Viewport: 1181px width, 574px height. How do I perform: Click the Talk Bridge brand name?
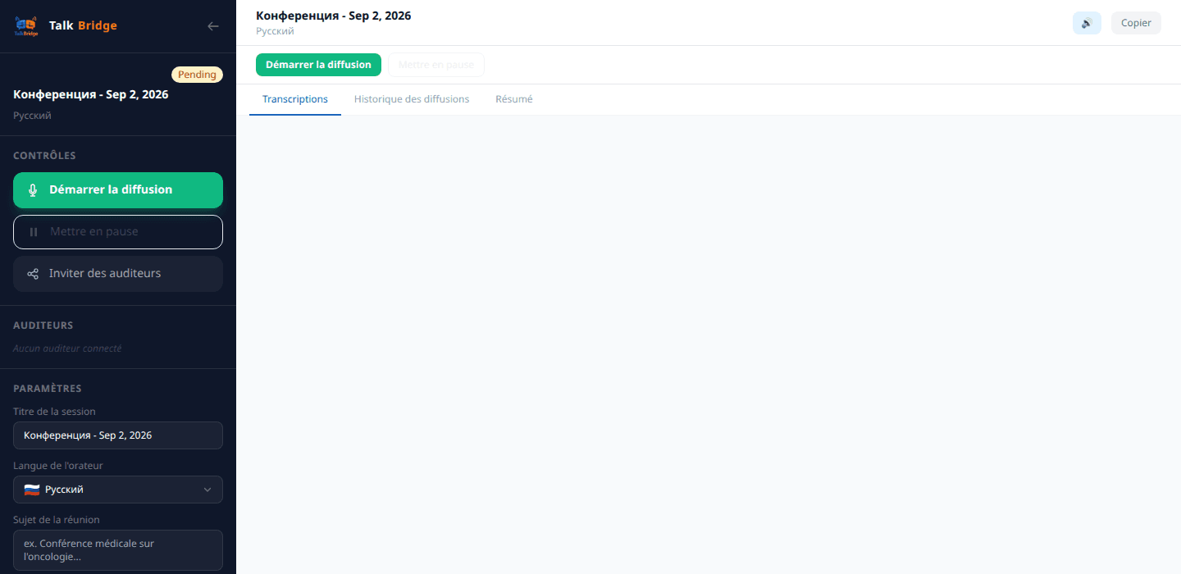(x=83, y=25)
